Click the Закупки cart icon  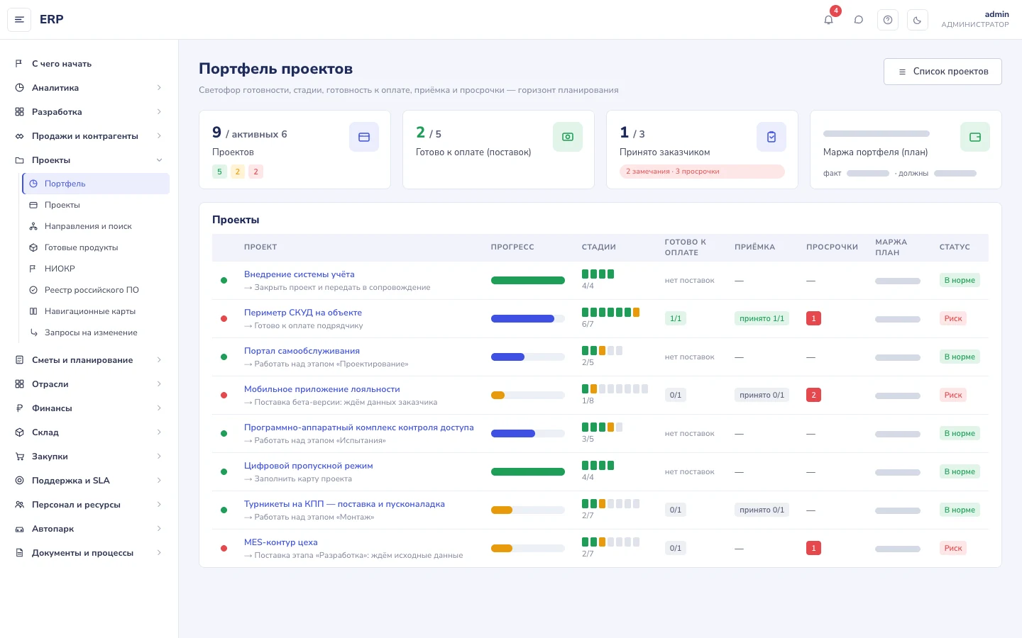[20, 457]
